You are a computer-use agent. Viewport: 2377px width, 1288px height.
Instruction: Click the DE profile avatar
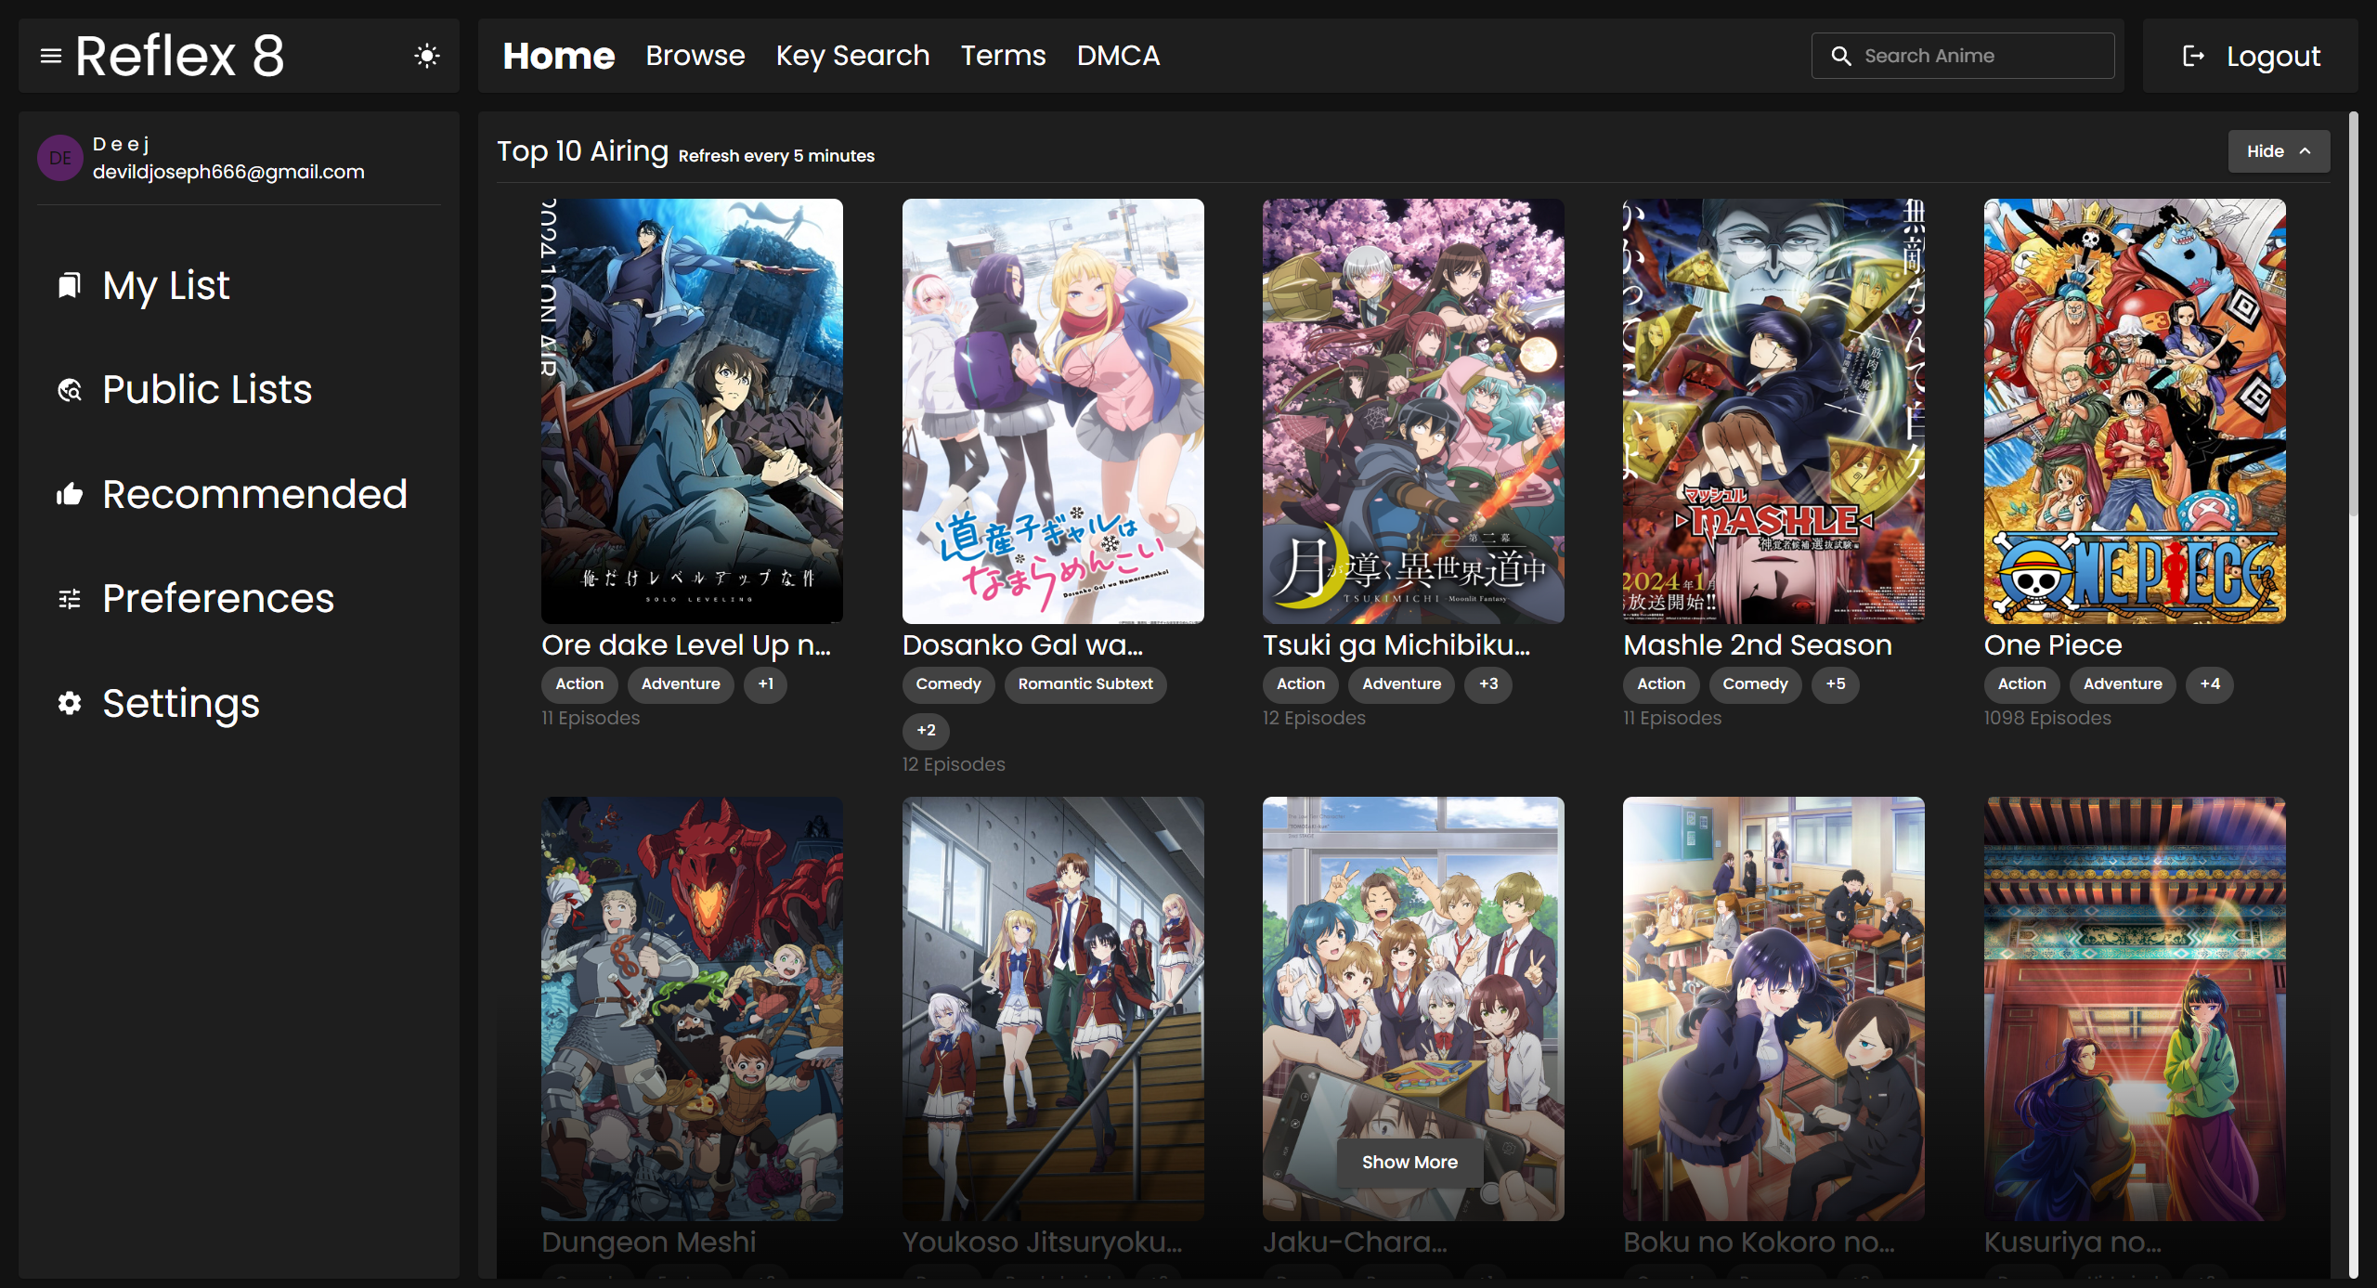point(60,158)
